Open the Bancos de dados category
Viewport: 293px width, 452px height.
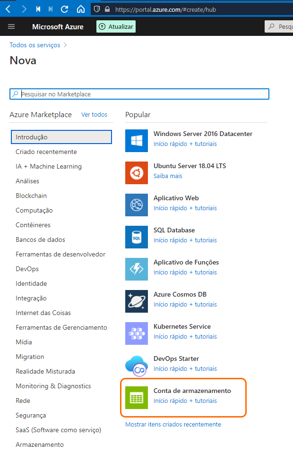click(x=40, y=239)
